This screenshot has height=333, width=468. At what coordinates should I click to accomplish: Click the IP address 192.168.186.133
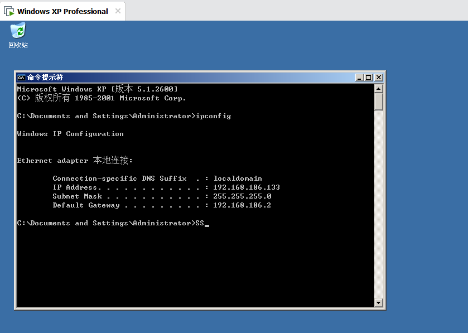tap(246, 187)
